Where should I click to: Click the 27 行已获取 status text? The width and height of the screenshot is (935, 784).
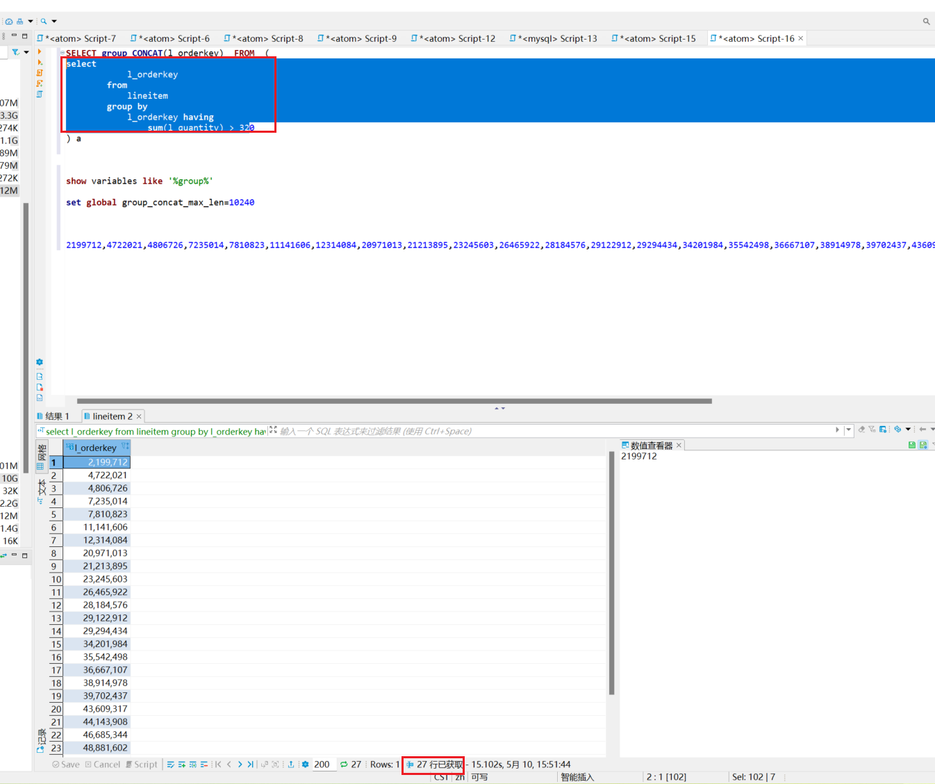[x=440, y=765]
